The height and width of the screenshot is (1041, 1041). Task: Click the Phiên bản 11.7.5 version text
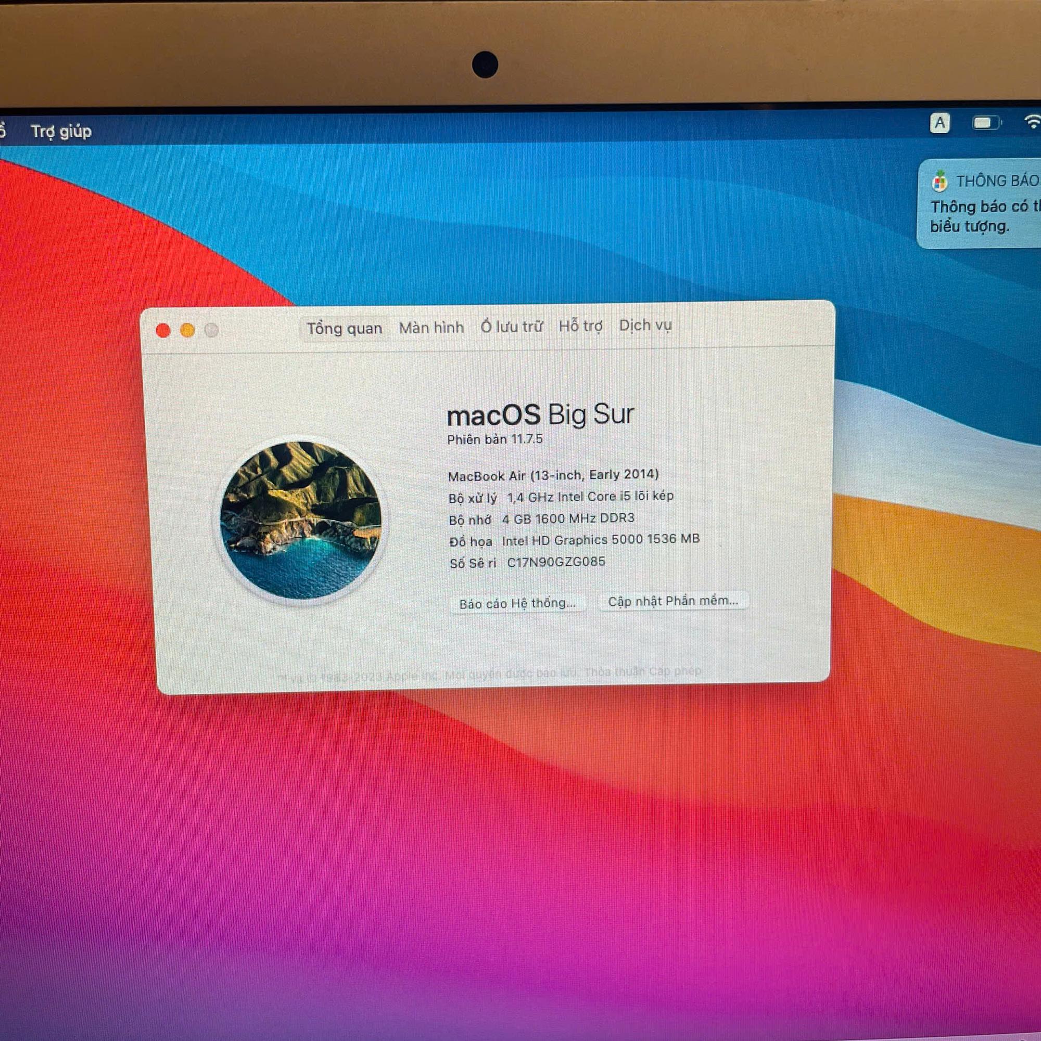pos(494,439)
